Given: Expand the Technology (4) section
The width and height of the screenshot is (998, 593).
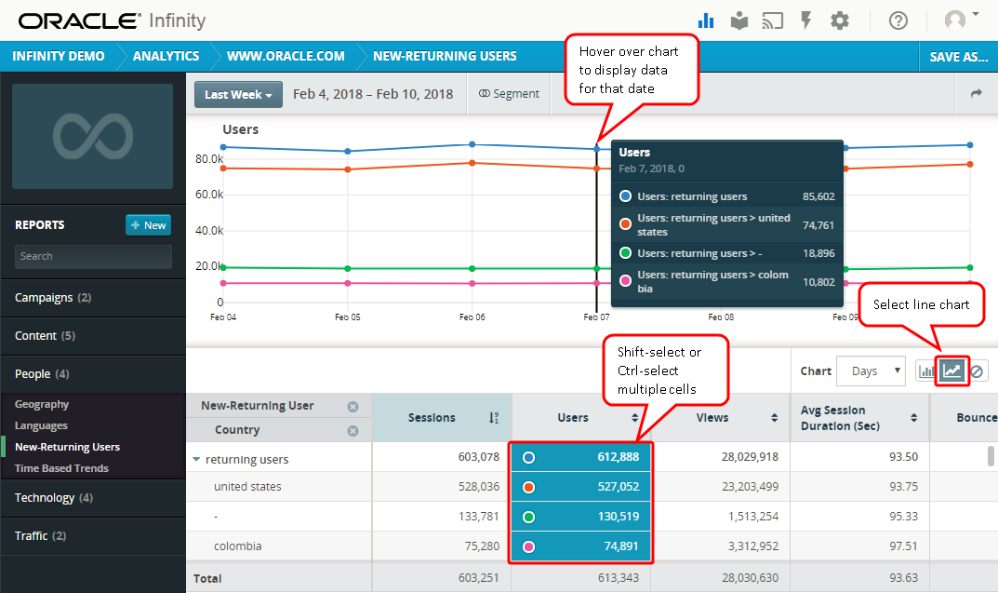Looking at the screenshot, I should (x=93, y=497).
